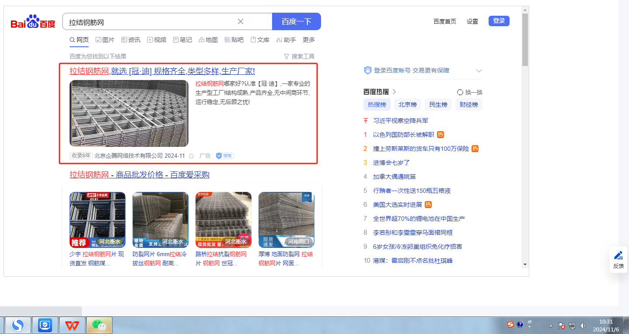
Task: Open 设置 in the top bar
Action: [x=472, y=21]
